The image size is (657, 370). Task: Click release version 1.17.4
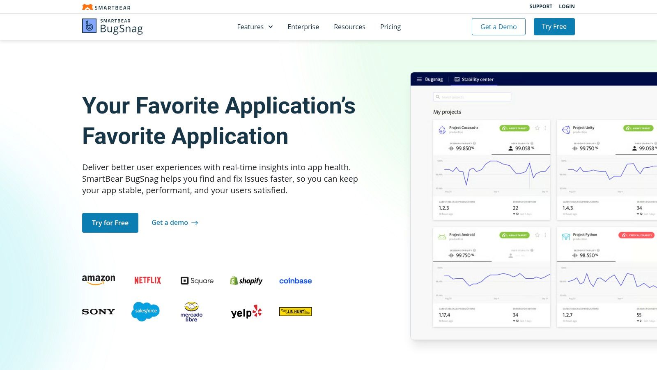tap(445, 315)
